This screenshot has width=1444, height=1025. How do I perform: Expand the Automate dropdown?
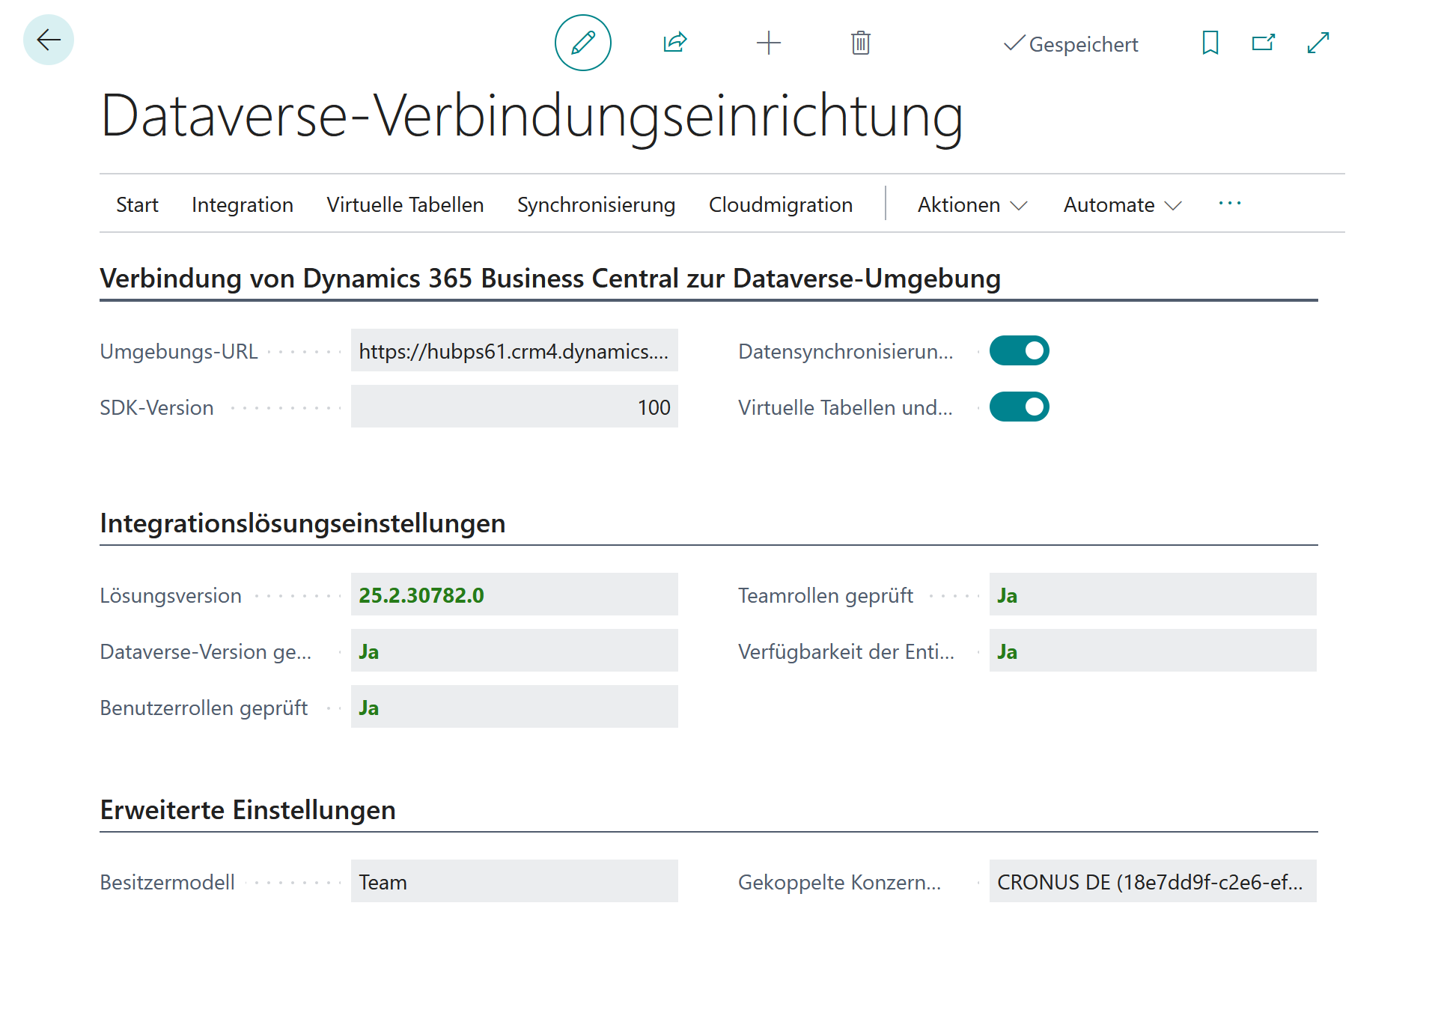tap(1123, 204)
